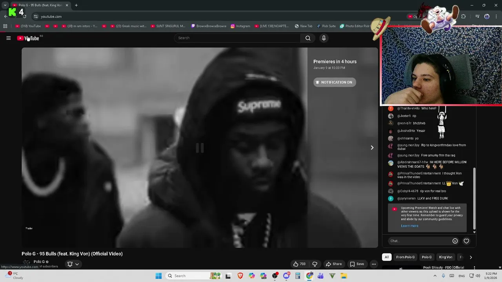The image size is (502, 282).
Task: Open a new browser tab
Action: tap(76, 5)
